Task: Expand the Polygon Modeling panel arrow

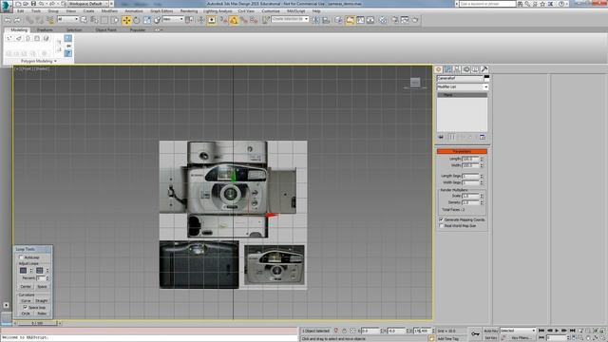Action: (x=55, y=61)
